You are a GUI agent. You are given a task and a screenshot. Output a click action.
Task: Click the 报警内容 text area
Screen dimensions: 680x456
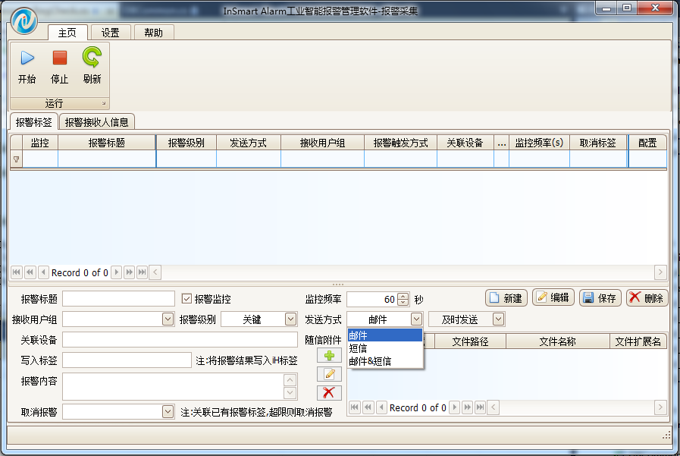pos(174,386)
